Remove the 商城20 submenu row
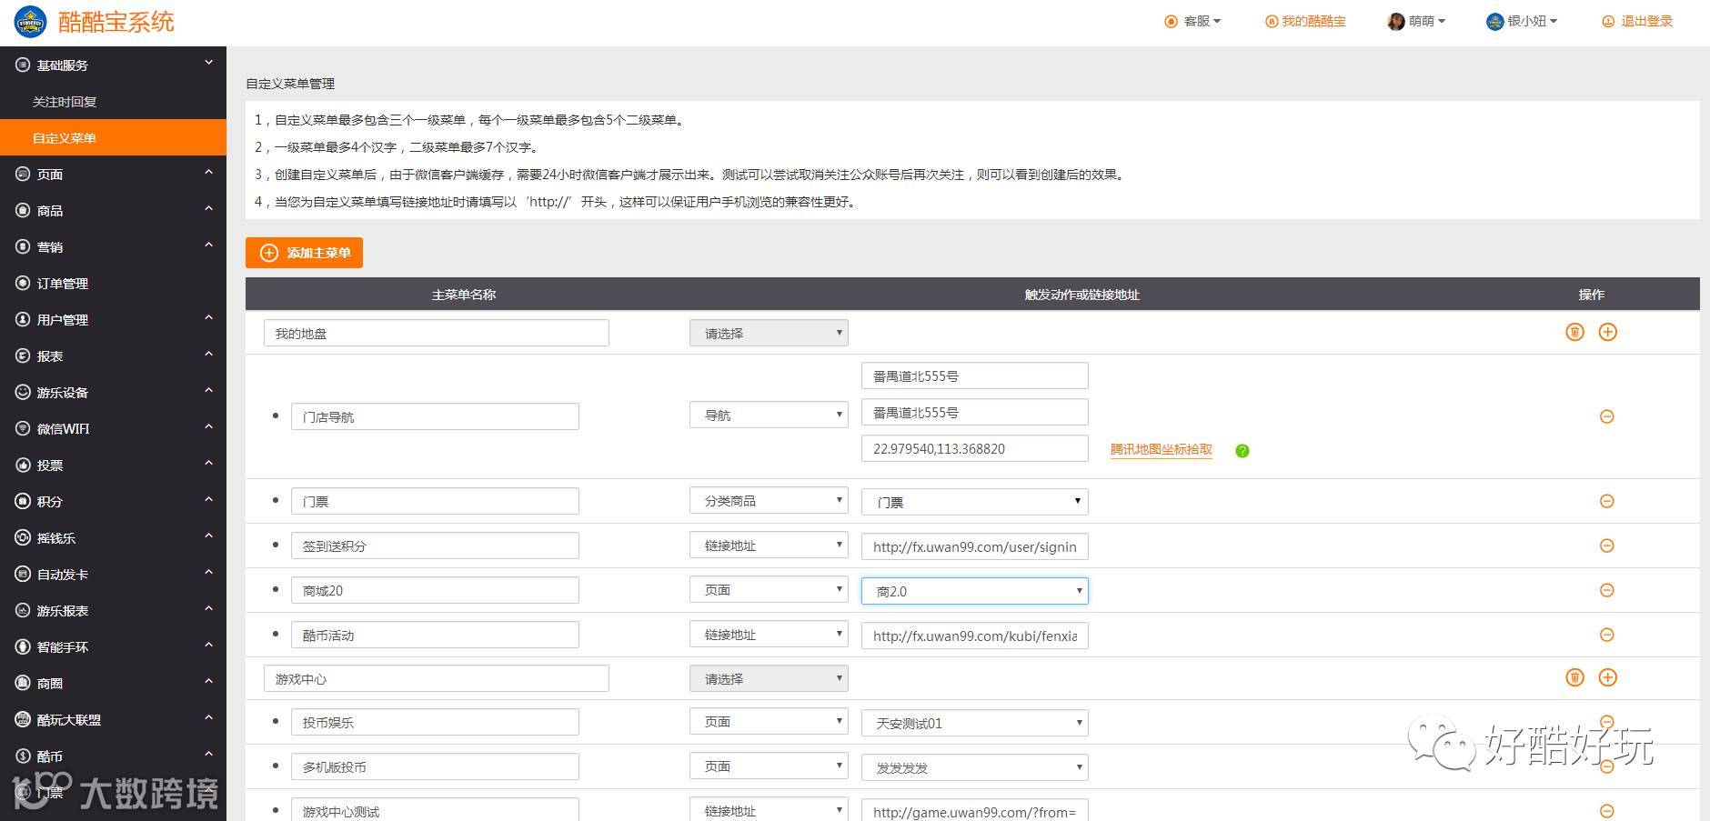The image size is (1710, 821). tap(1606, 590)
